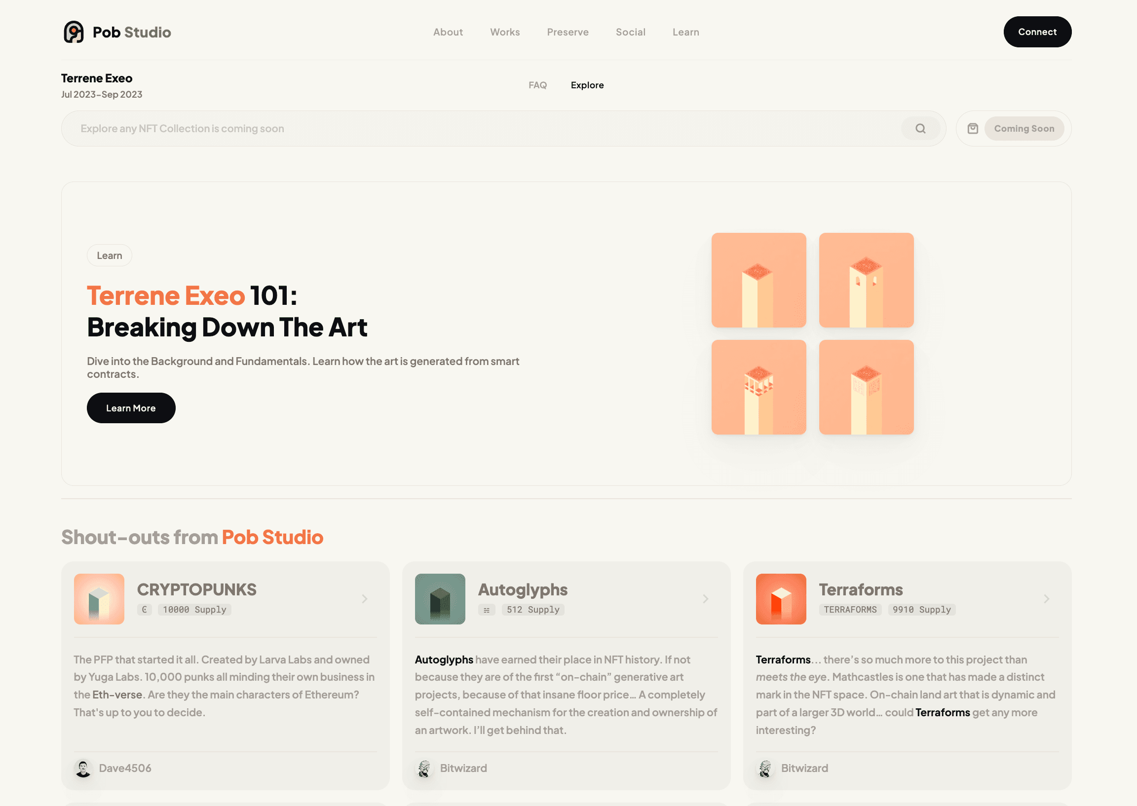
Task: Open the Works menu item
Action: [504, 32]
